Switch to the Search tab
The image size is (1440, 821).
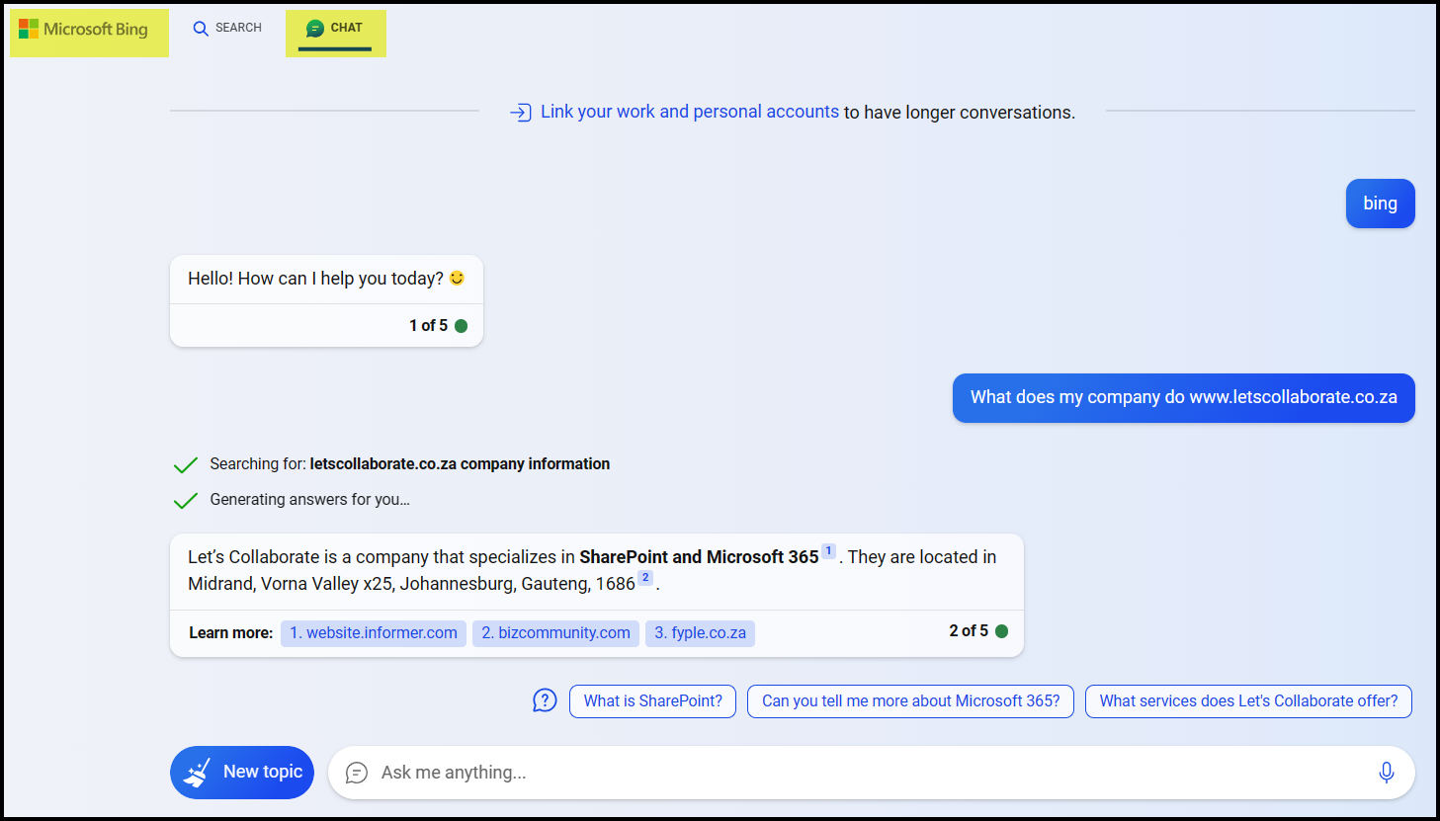pyautogui.click(x=227, y=28)
